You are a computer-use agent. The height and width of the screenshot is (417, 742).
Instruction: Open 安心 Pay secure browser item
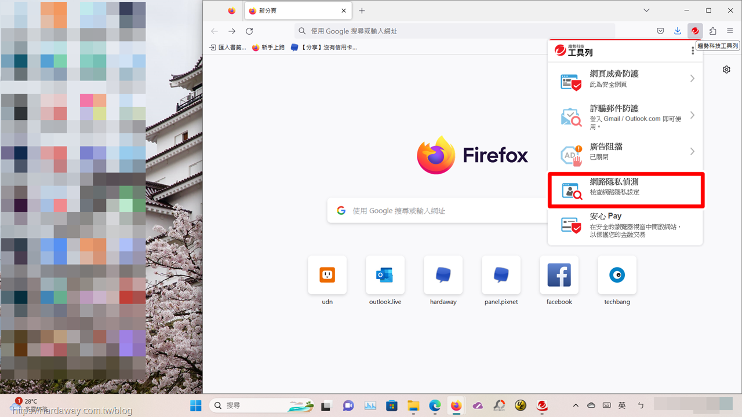point(625,226)
